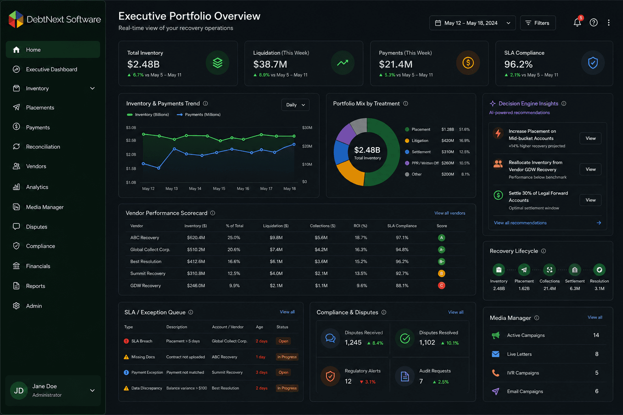
Task: Click the Collections lifecycle stage icon
Action: coord(550,270)
